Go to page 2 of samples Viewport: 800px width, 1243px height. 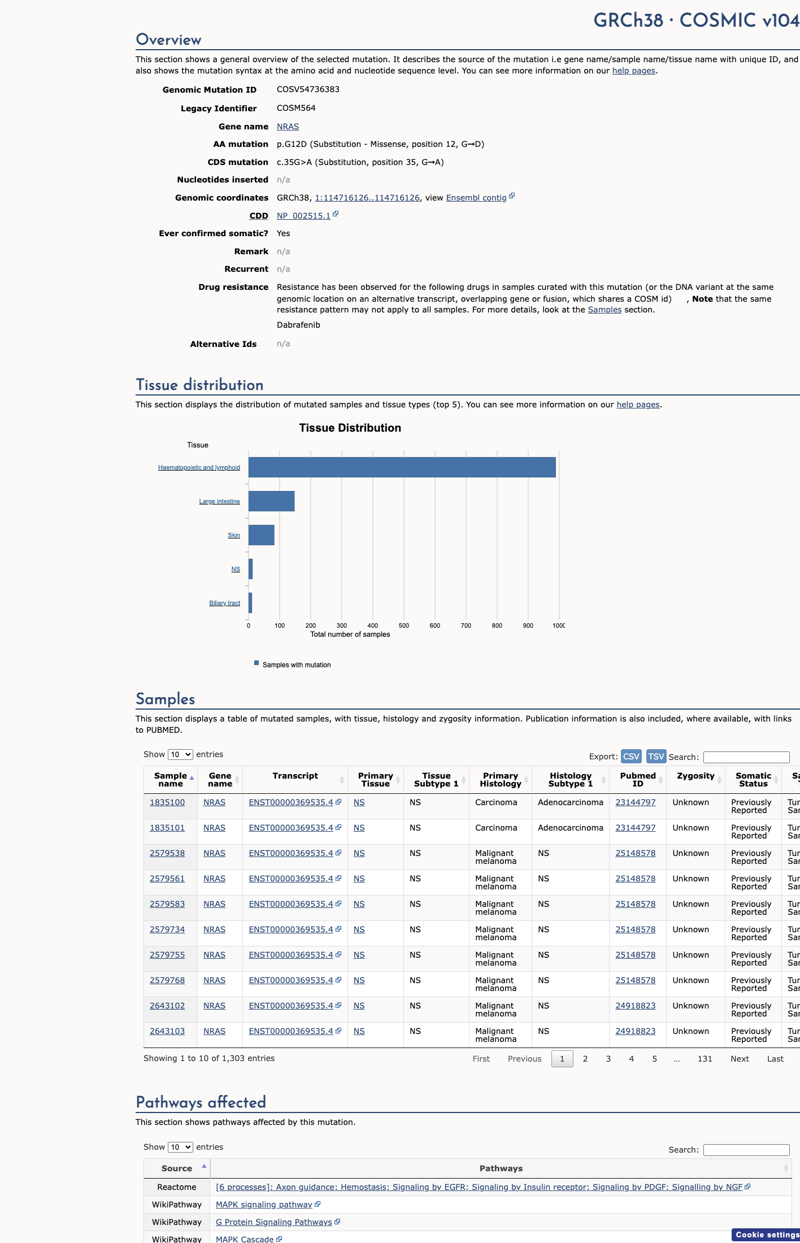coord(585,1059)
